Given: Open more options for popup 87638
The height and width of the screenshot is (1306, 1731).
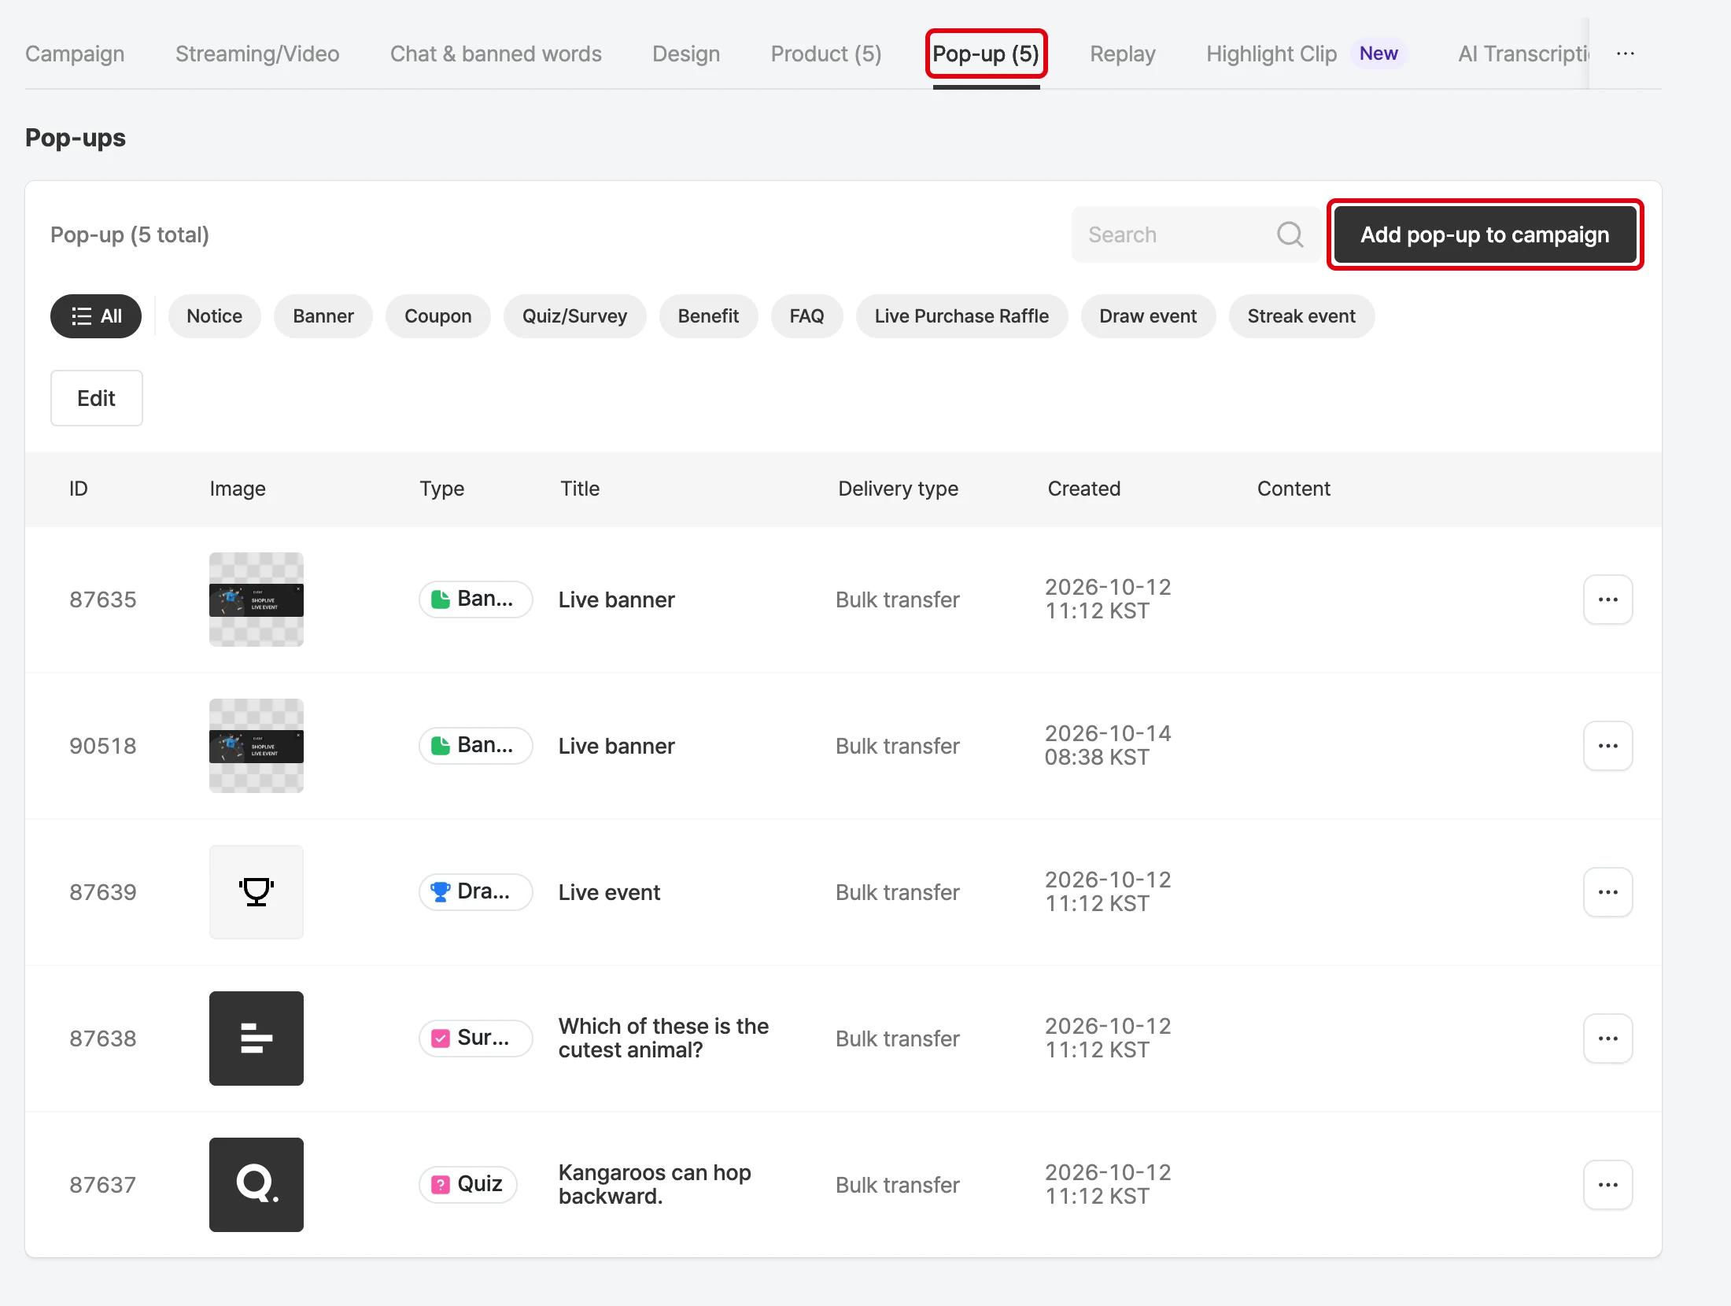Looking at the screenshot, I should 1607,1039.
